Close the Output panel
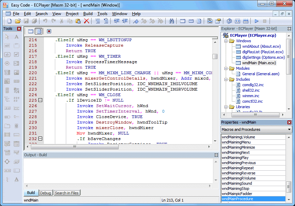 (216, 155)
